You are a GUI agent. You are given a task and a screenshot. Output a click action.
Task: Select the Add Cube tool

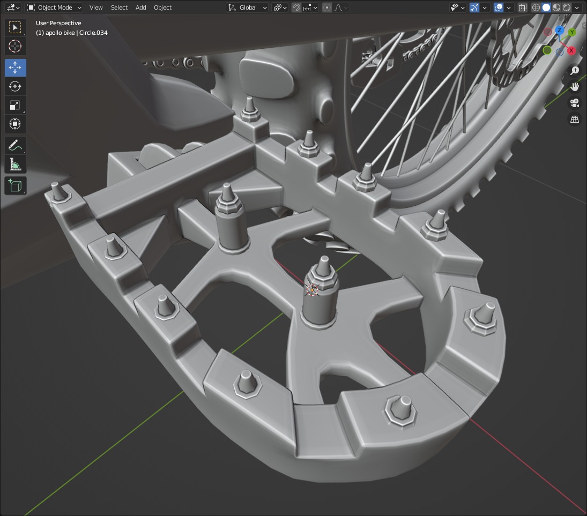[15, 185]
